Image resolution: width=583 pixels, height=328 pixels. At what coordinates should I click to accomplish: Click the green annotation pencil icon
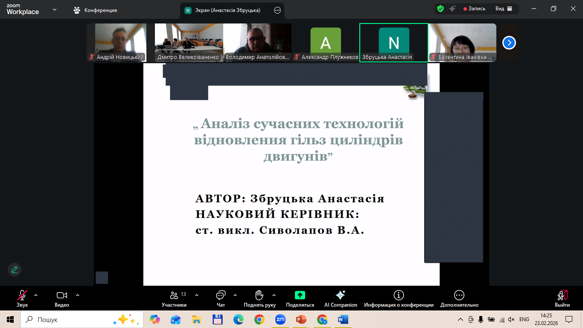(15, 269)
